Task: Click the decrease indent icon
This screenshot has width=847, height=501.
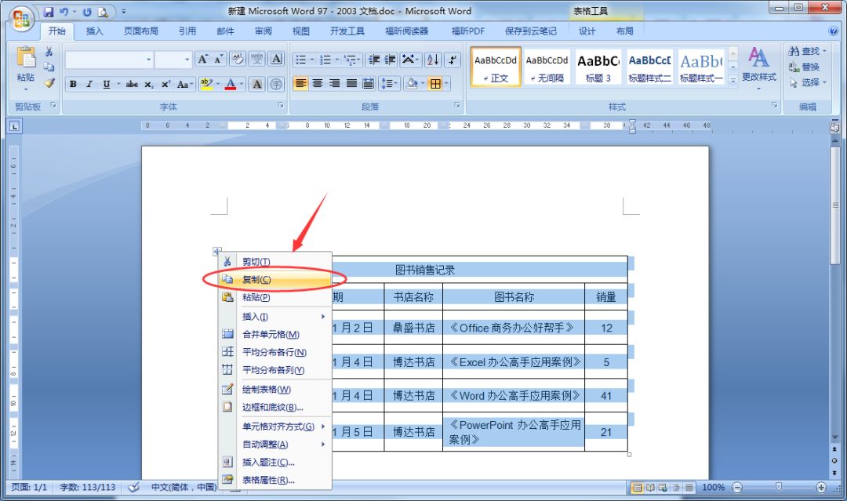Action: click(374, 60)
